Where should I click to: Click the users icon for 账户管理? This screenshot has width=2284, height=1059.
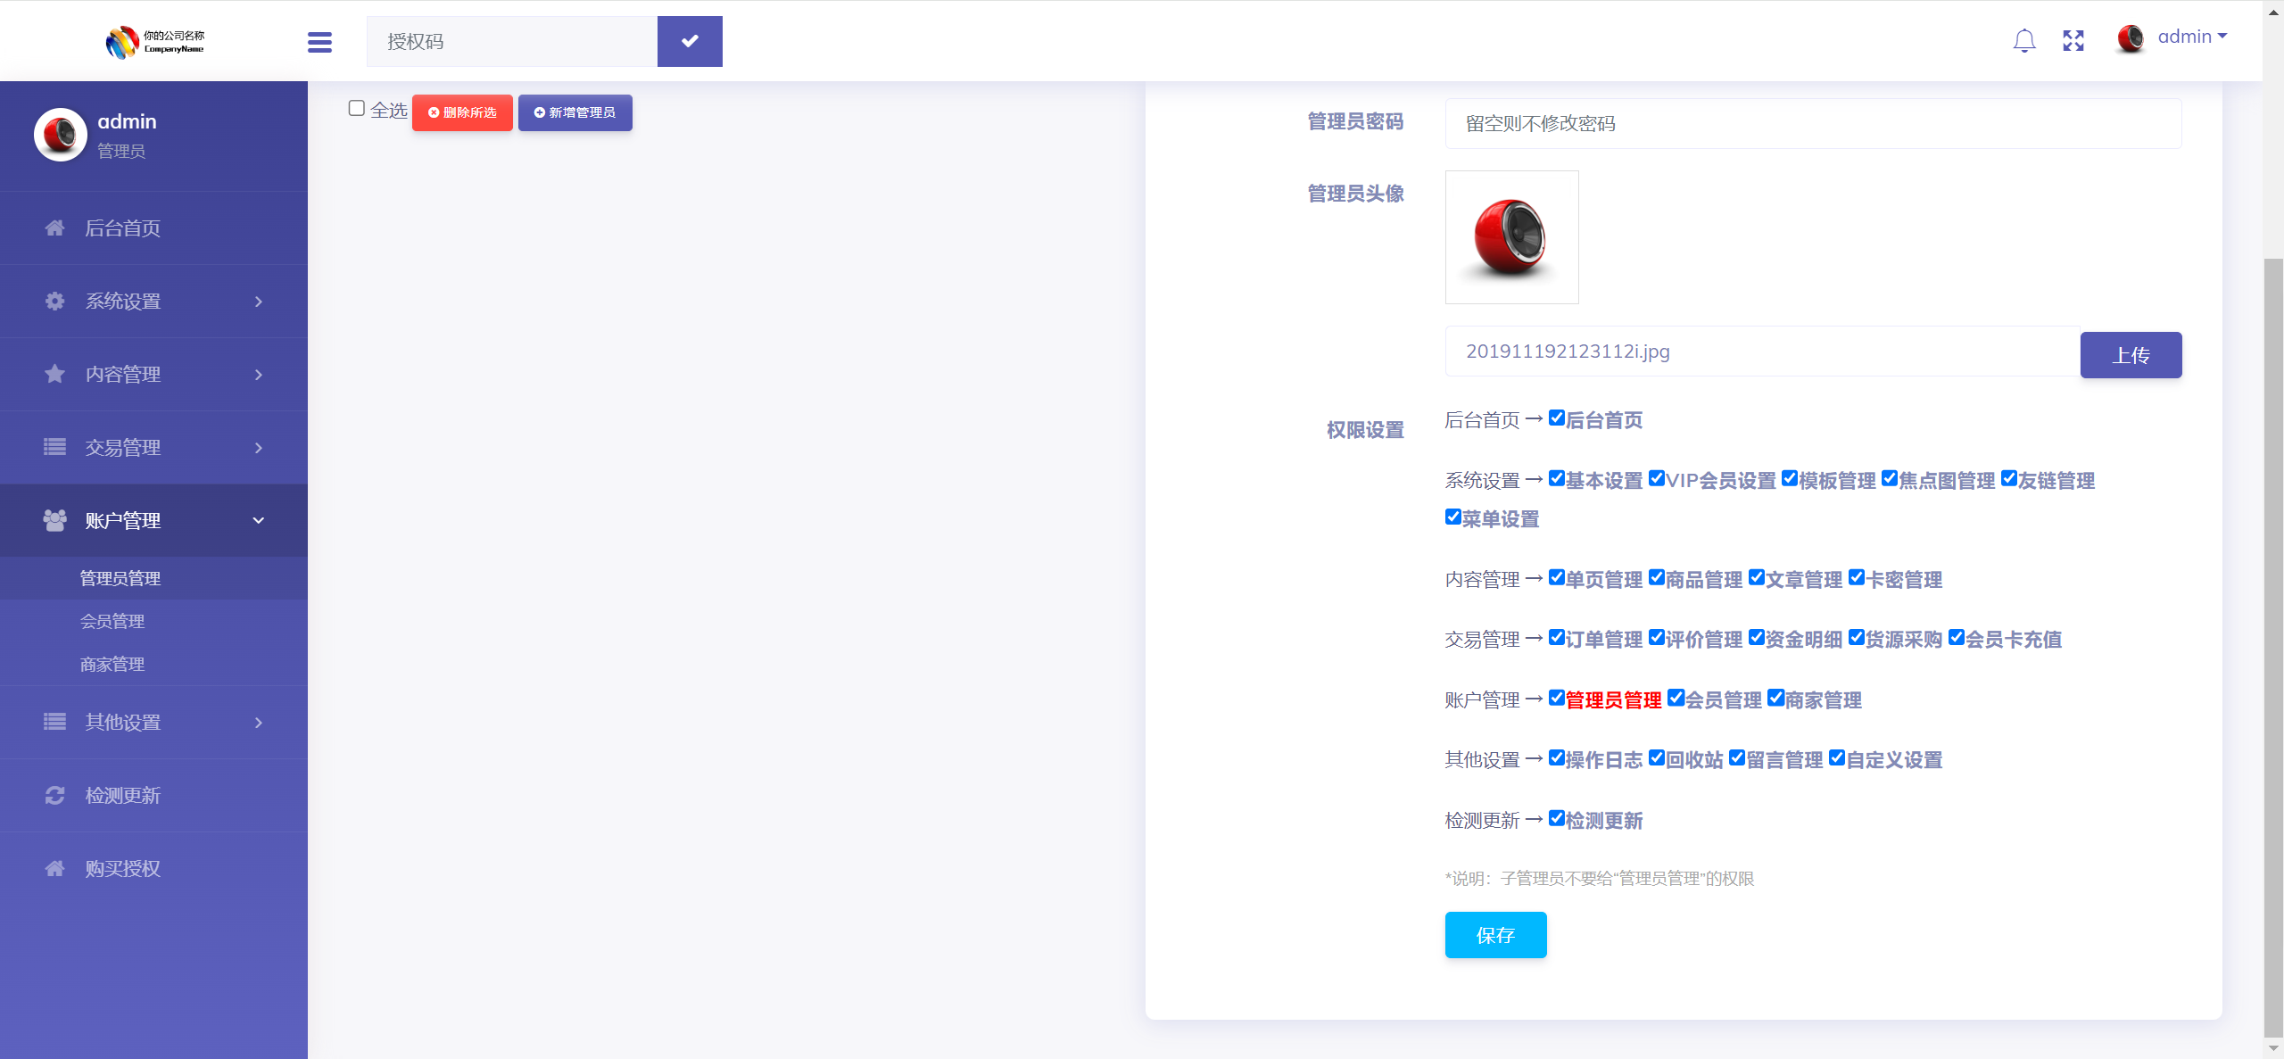click(x=54, y=521)
